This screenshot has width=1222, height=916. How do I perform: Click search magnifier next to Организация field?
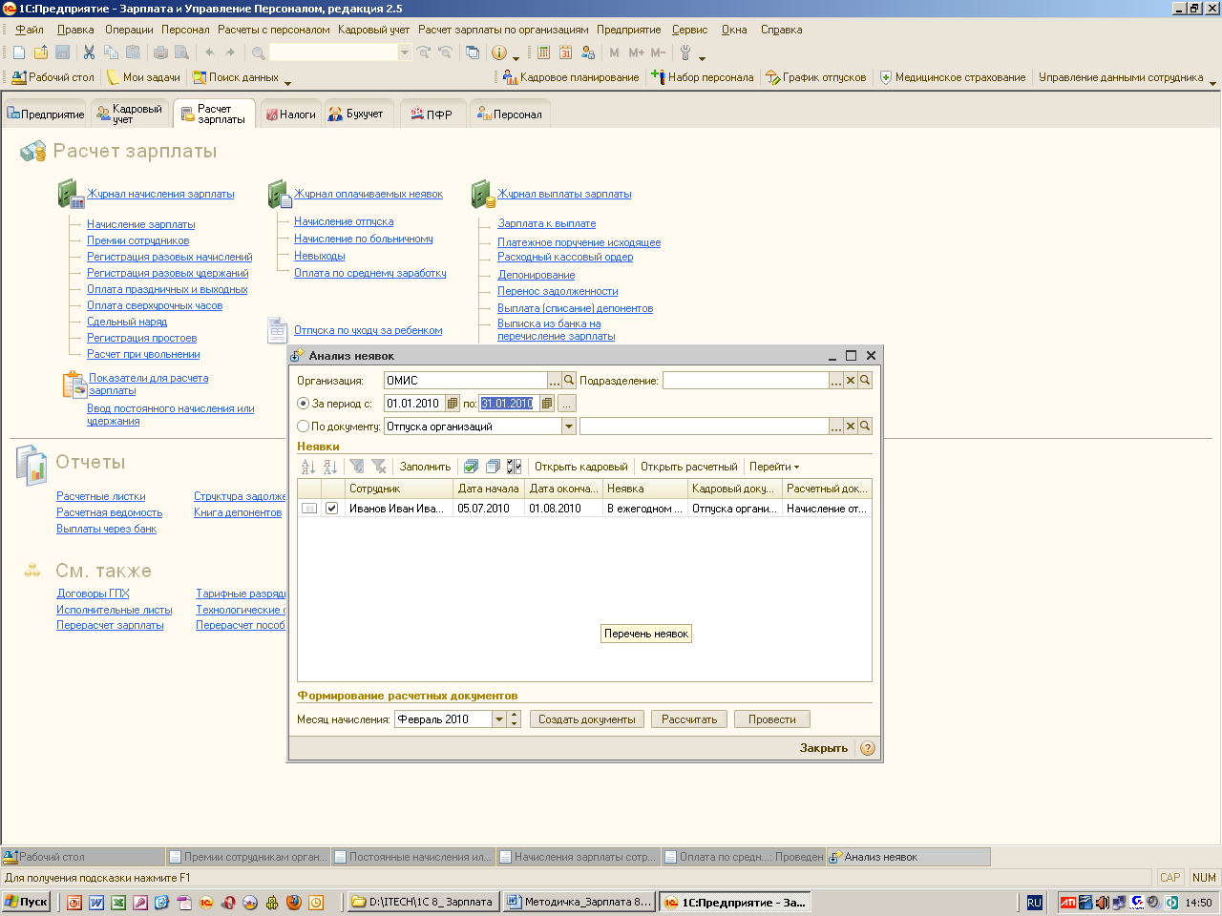click(x=569, y=380)
